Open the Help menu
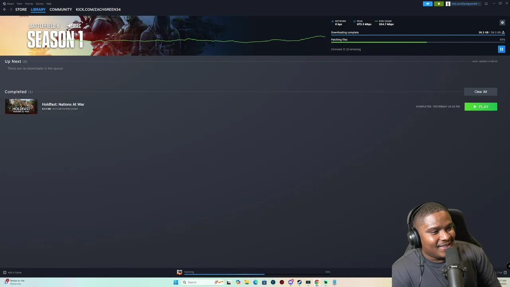This screenshot has height=287, width=510. click(x=49, y=4)
